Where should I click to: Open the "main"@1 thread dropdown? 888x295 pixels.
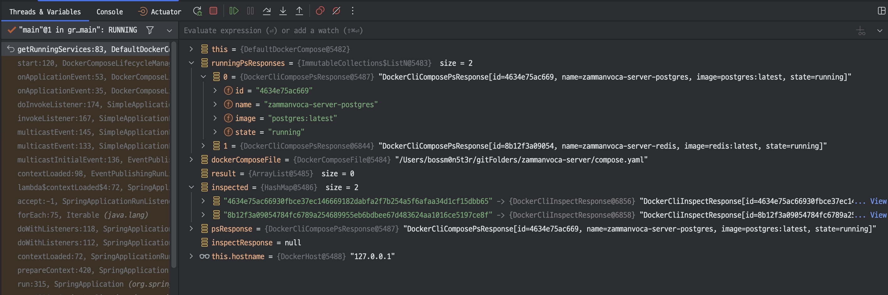pyautogui.click(x=169, y=30)
